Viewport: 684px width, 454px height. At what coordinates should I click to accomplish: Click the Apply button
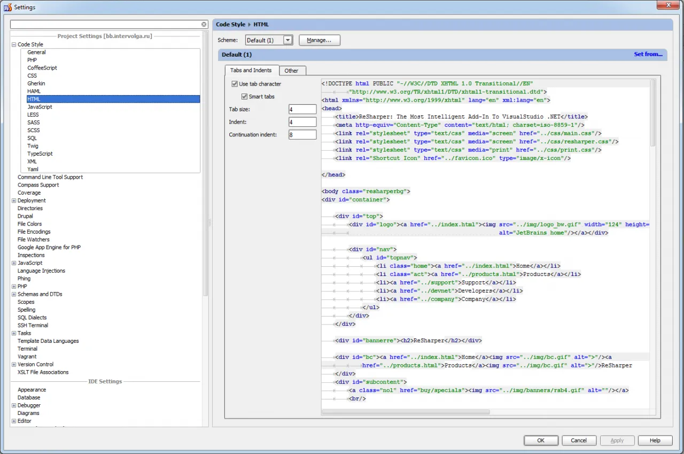pyautogui.click(x=617, y=441)
